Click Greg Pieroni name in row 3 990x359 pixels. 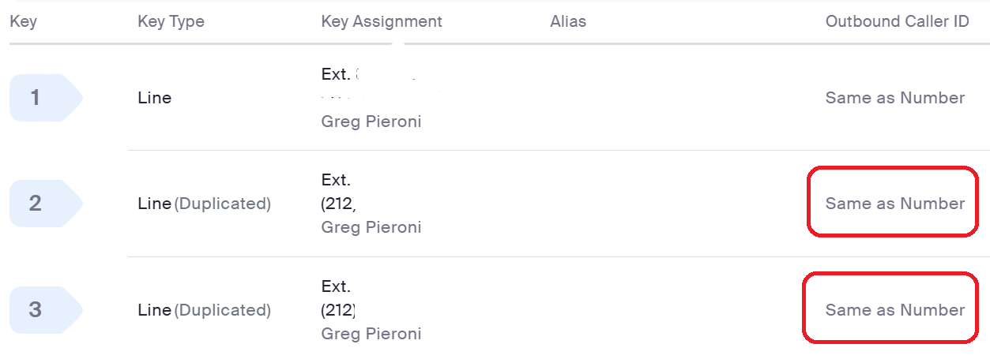pos(371,334)
